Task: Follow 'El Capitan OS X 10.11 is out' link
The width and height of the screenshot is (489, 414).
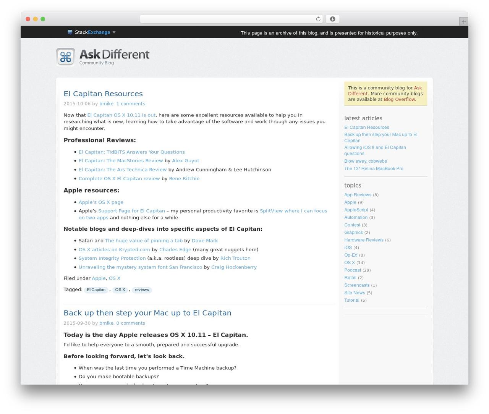Action: tap(121, 115)
